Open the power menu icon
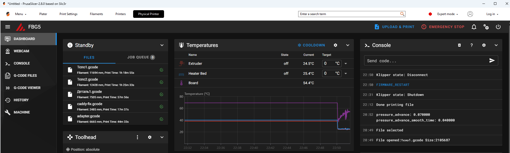510x153 pixels. click(498, 27)
